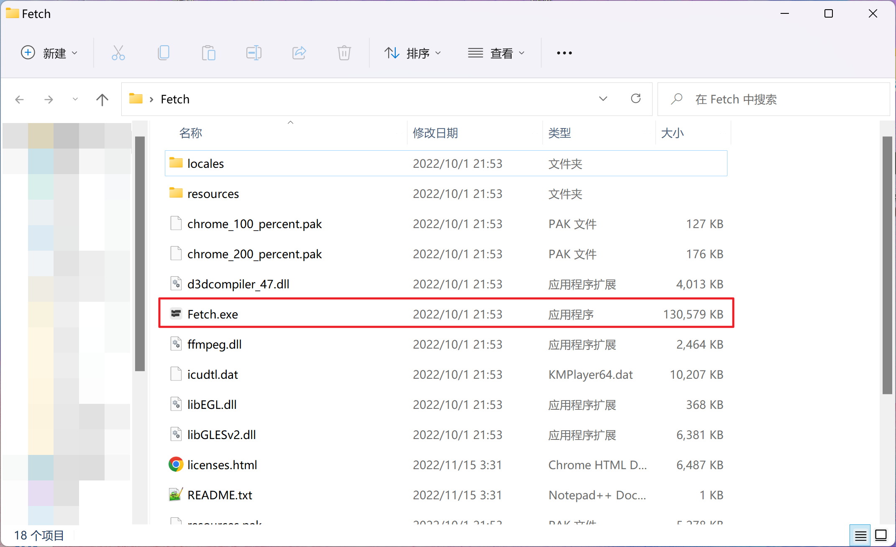Screen dimensions: 896x547
Task: Switch to large icons view at bottom right
Action: coord(881,535)
